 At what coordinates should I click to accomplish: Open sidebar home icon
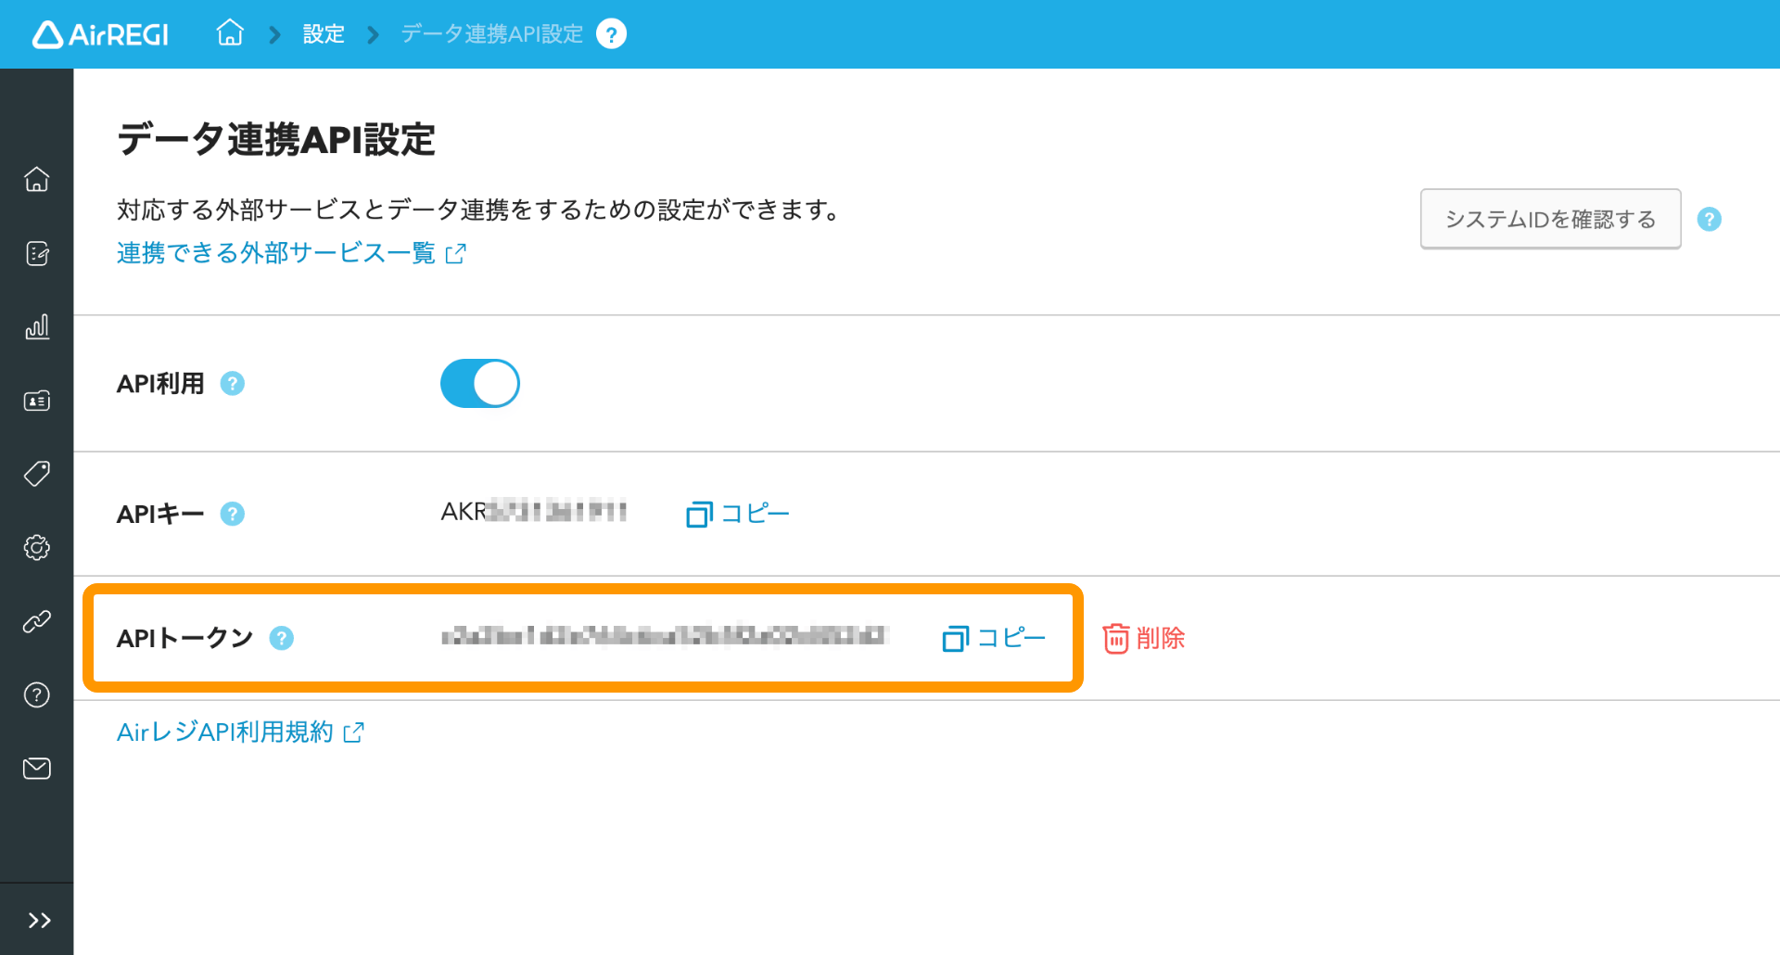pyautogui.click(x=37, y=179)
